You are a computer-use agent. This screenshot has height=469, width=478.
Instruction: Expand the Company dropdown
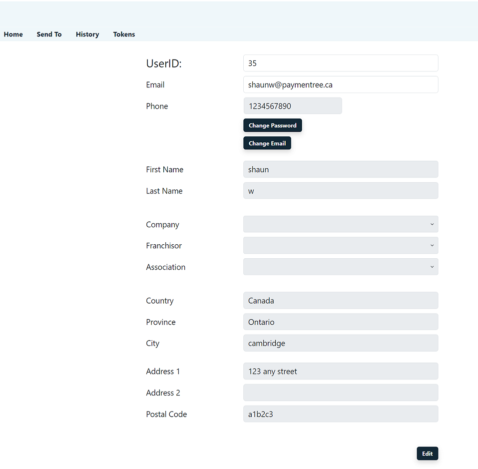click(340, 224)
